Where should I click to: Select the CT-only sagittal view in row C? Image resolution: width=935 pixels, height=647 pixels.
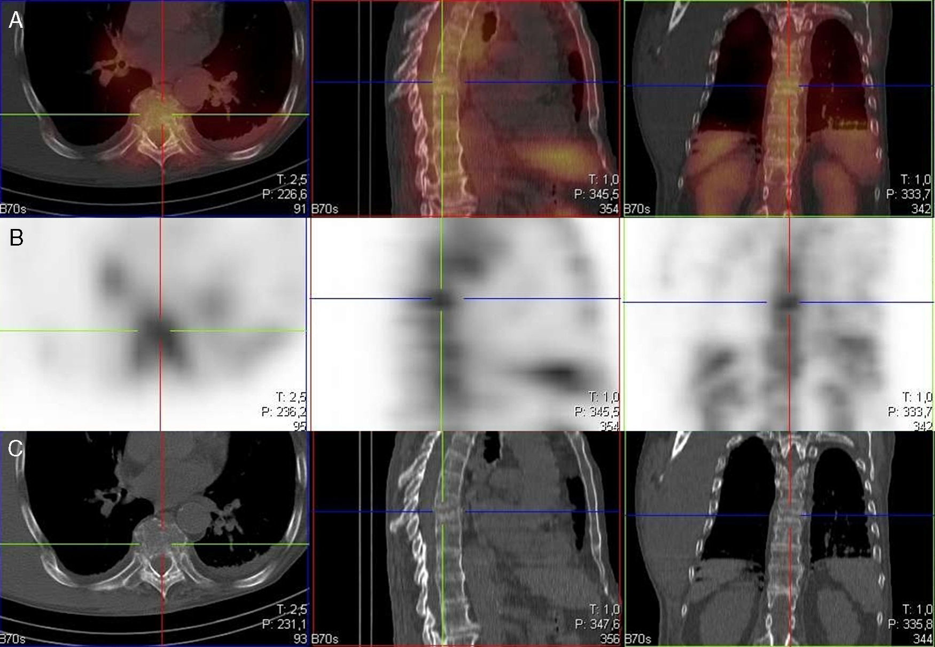coord(465,539)
